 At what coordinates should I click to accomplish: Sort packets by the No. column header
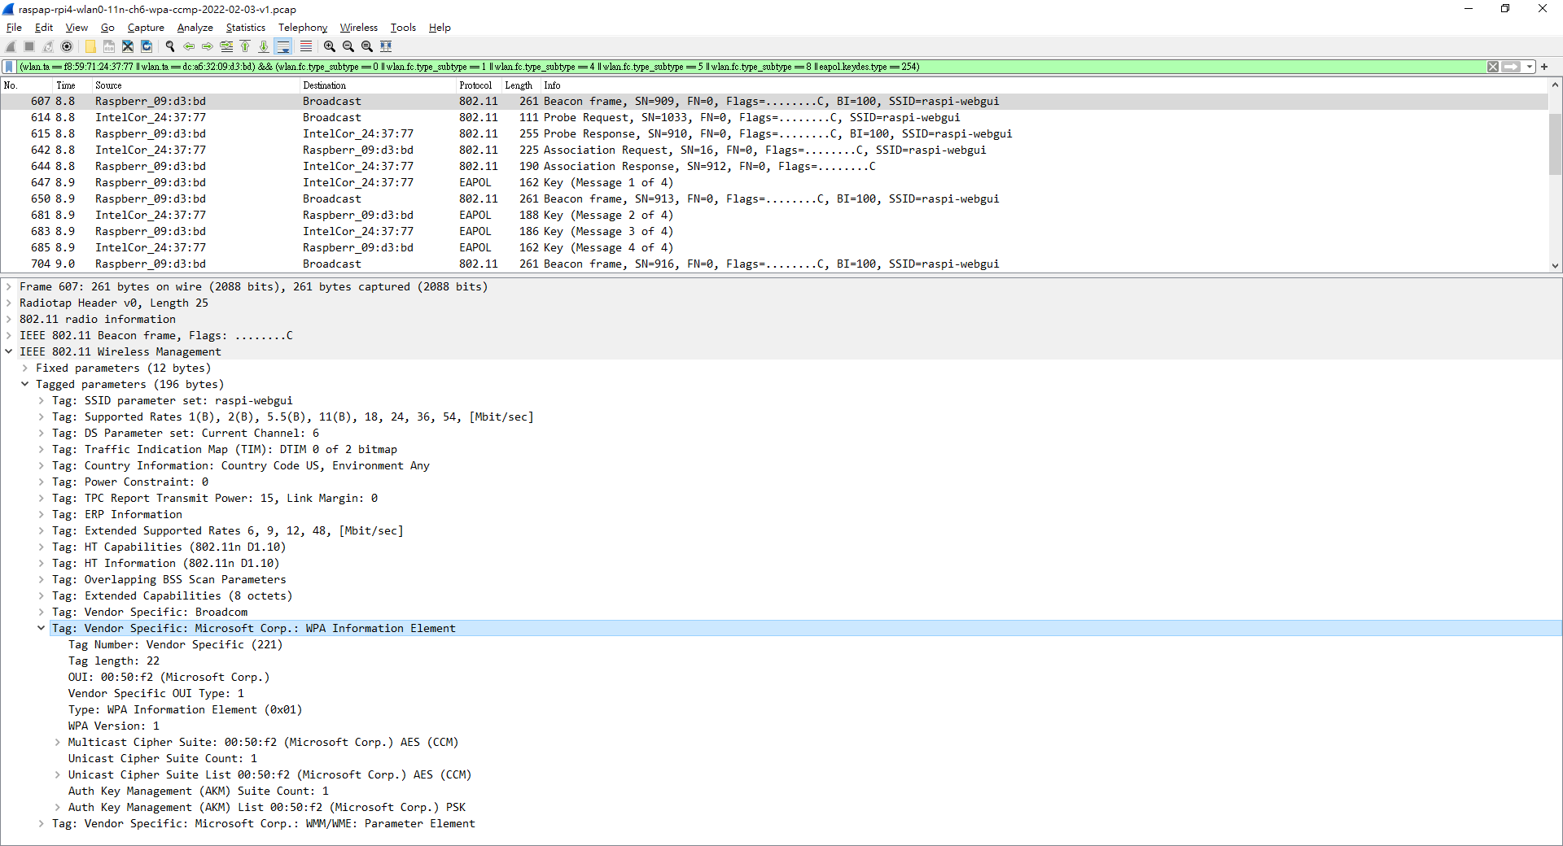point(27,85)
